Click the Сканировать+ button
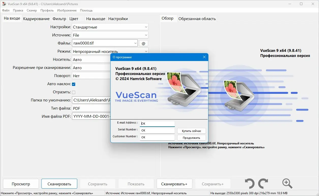Screen dimensions: 319x196 174,184
